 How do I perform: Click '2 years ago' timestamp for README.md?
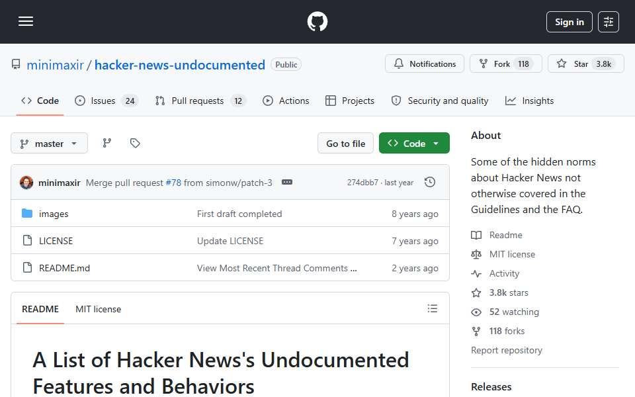click(x=415, y=268)
